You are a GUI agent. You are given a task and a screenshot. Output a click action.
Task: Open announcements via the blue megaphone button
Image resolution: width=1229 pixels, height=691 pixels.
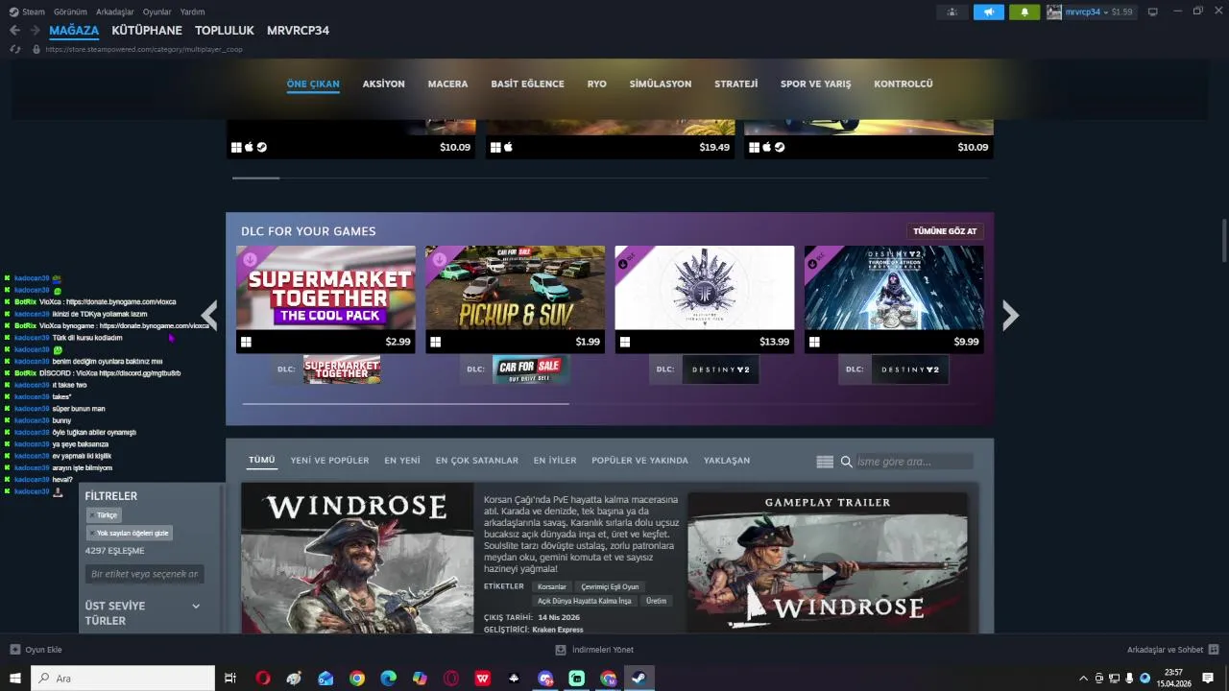click(x=988, y=12)
